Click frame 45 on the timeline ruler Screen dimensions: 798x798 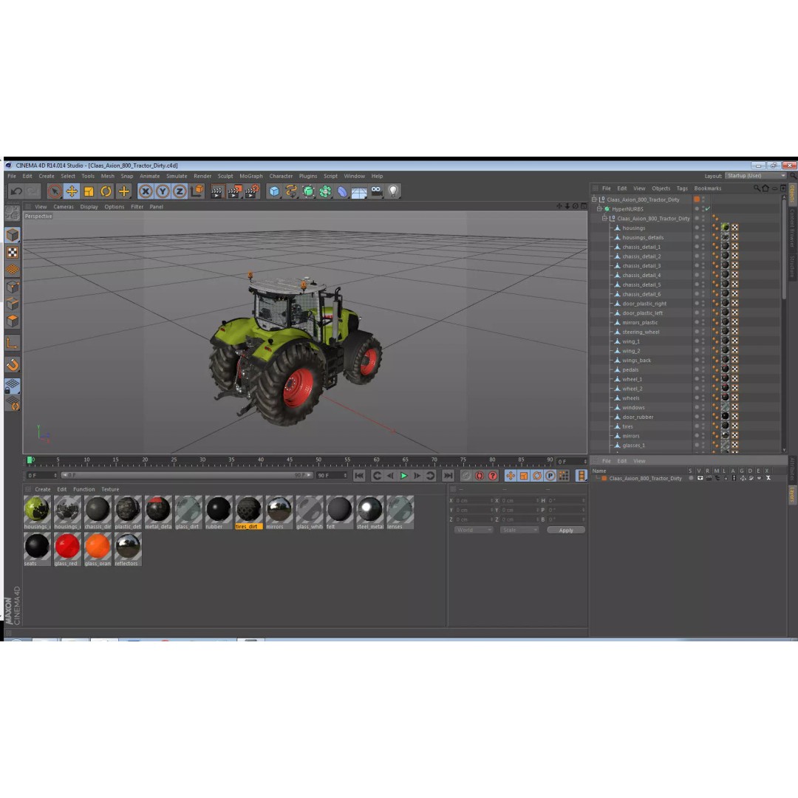coord(290,460)
